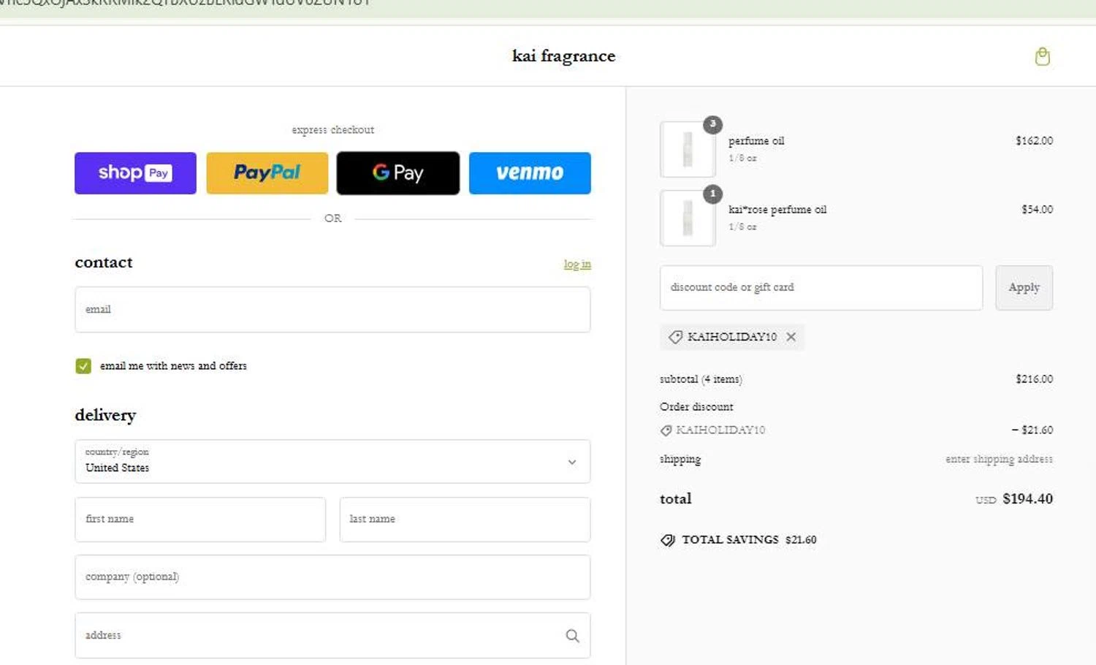Screen dimensions: 1096x665
Task: Choose PayPal express checkout
Action: tap(267, 173)
